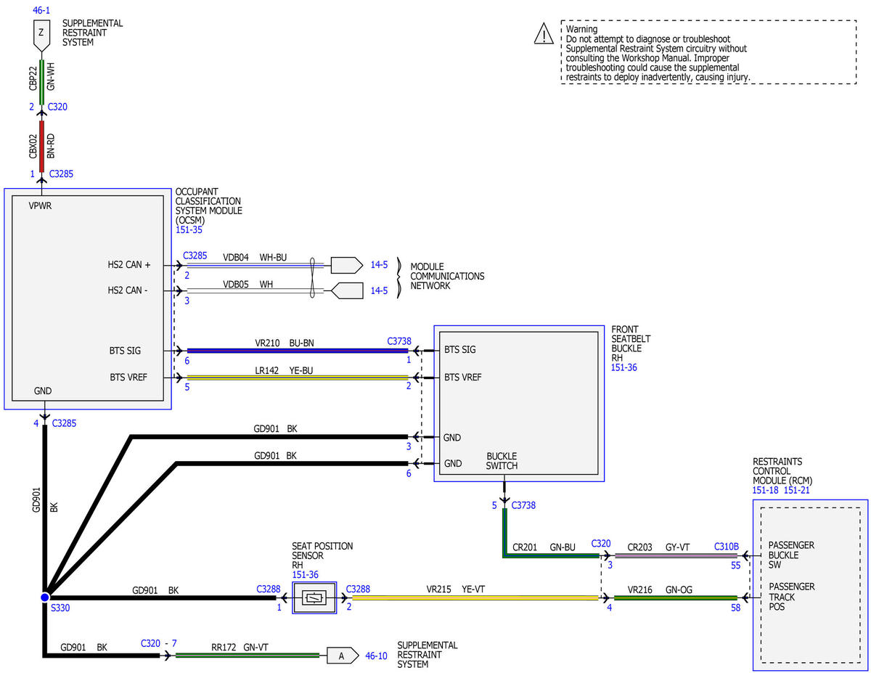871x673 pixels.
Task: Select the CBP22 GN-WH wire label
Action: pos(41,78)
